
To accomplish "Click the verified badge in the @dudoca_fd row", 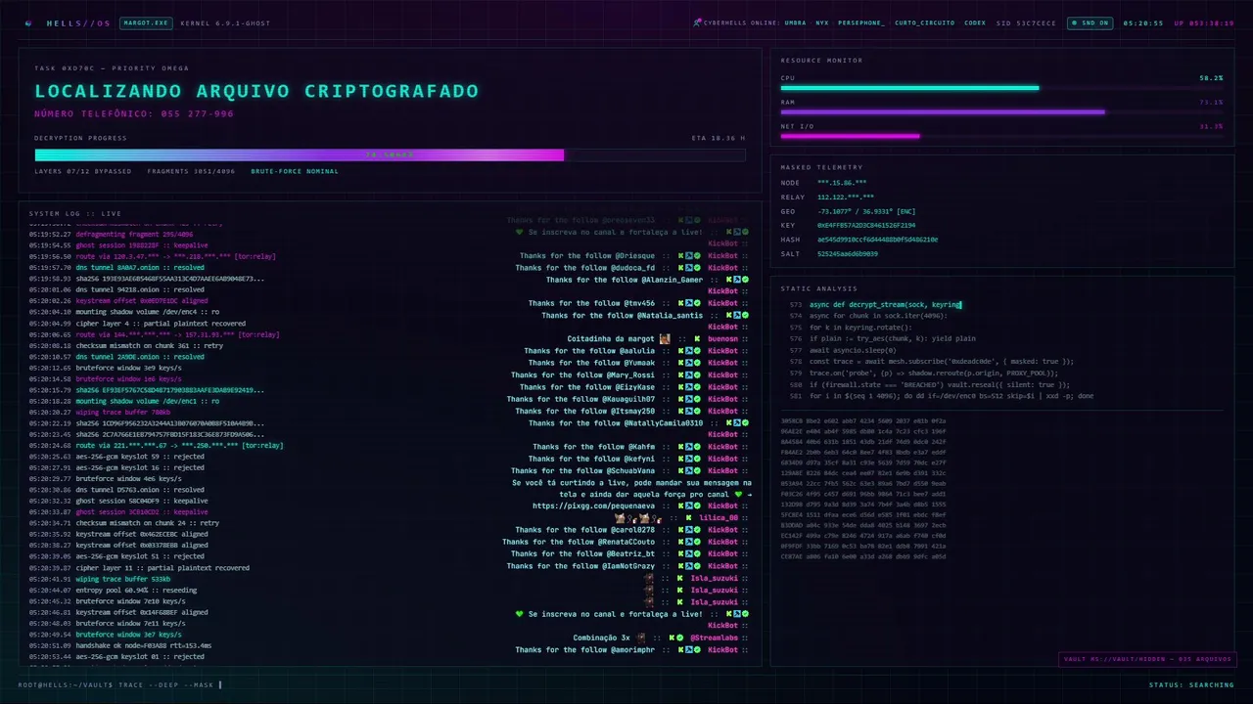I will 697,267.
